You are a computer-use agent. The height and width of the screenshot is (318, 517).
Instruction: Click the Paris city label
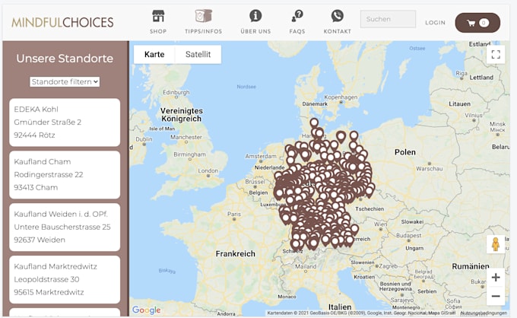click(x=233, y=214)
